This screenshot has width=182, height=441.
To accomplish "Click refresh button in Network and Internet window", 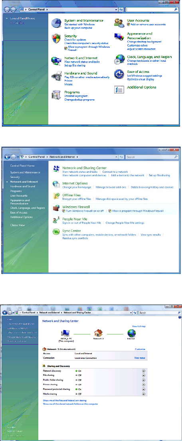I will [121, 157].
